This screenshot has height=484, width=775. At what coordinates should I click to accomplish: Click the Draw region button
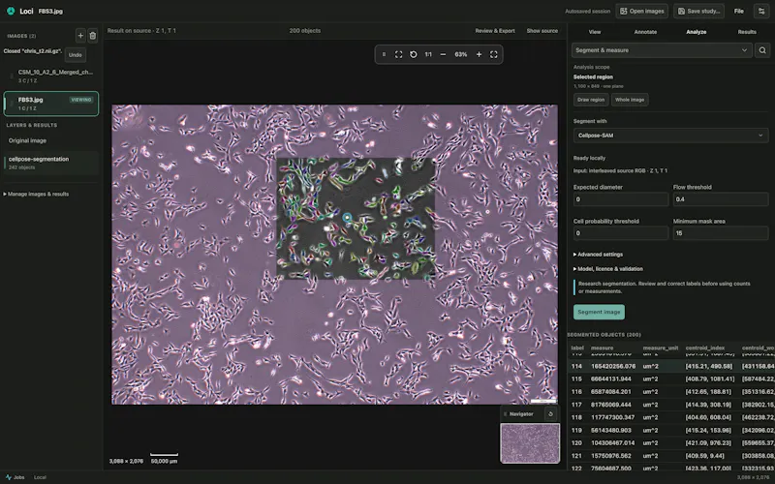point(591,100)
